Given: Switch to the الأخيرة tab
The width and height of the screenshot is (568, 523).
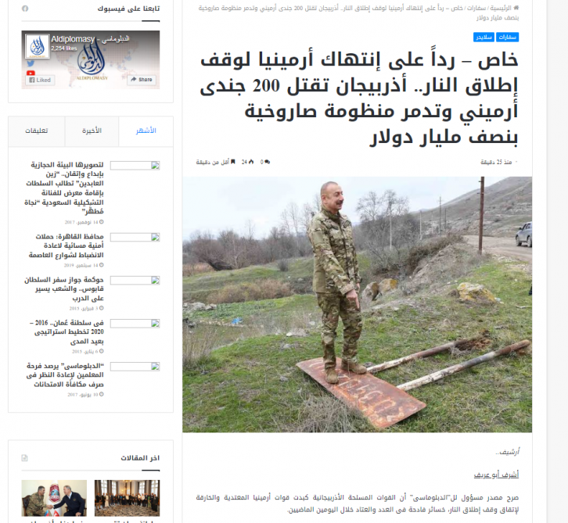Looking at the screenshot, I should [x=92, y=131].
